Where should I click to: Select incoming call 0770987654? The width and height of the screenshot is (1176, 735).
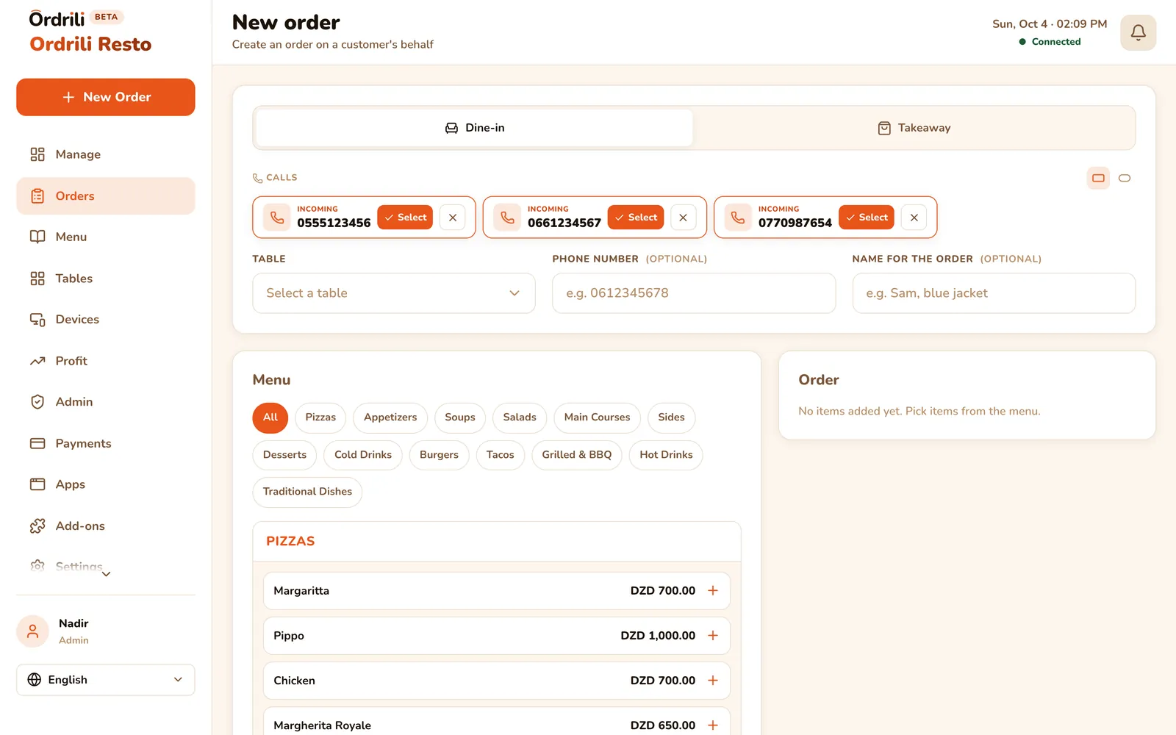[867, 218]
